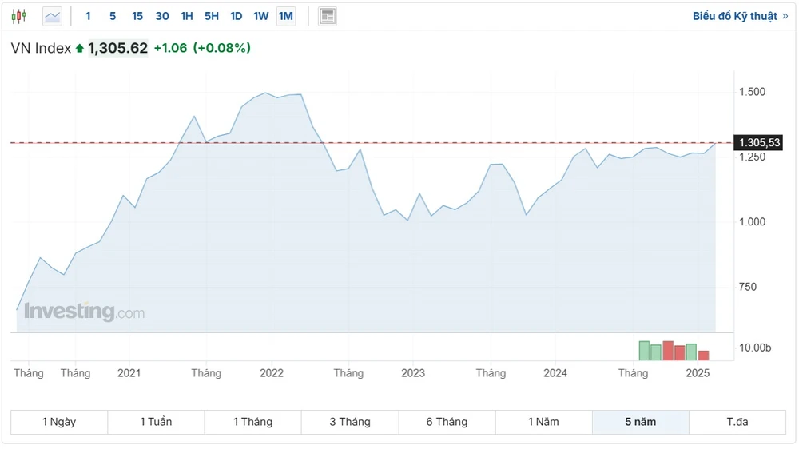799x453 pixels.
Task: Select the 6 Tháng range
Action: 447,422
